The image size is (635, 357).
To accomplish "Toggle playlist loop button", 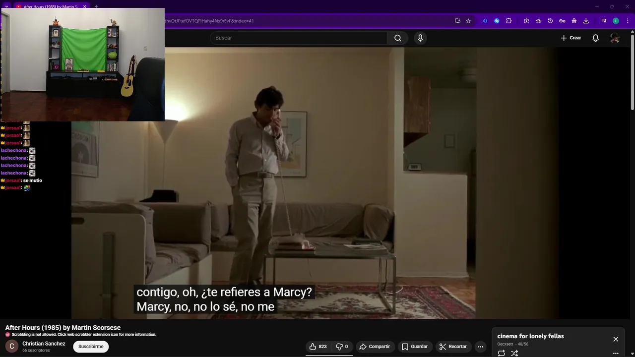I will pyautogui.click(x=502, y=353).
